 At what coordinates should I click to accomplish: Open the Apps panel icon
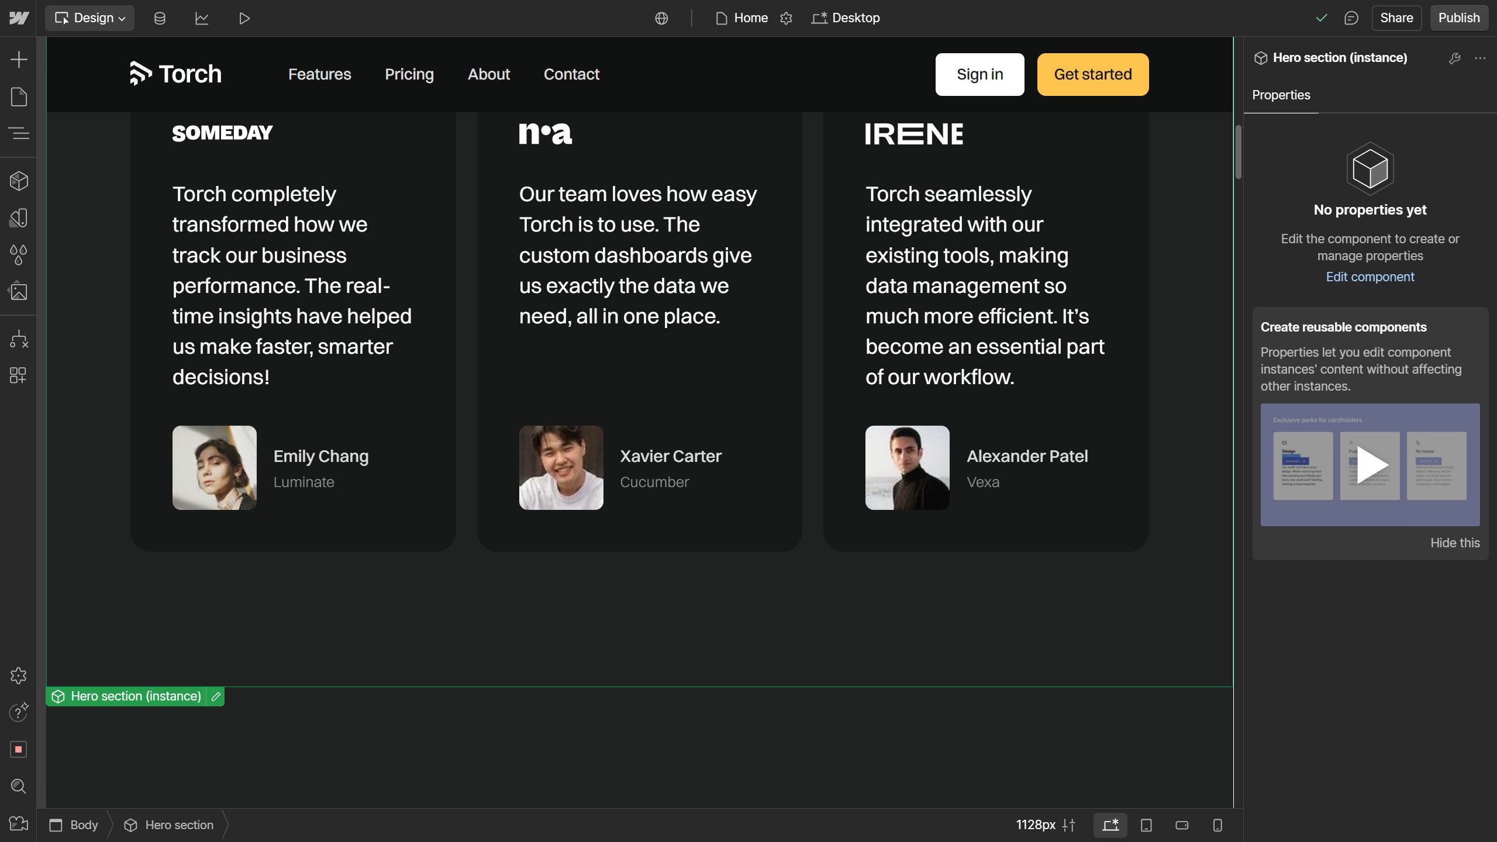click(19, 375)
